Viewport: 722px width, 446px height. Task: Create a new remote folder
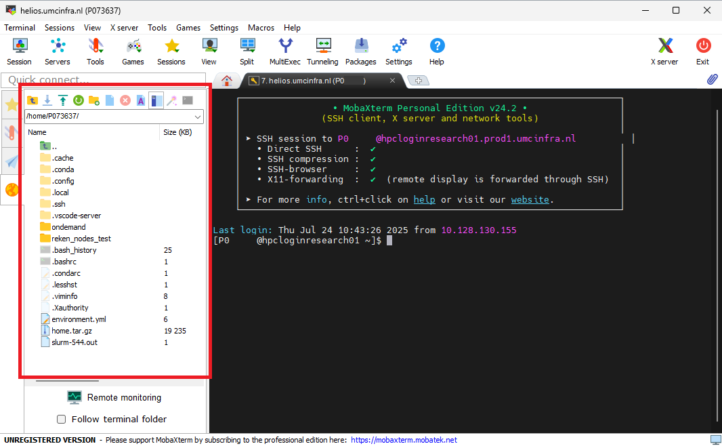tap(94, 100)
